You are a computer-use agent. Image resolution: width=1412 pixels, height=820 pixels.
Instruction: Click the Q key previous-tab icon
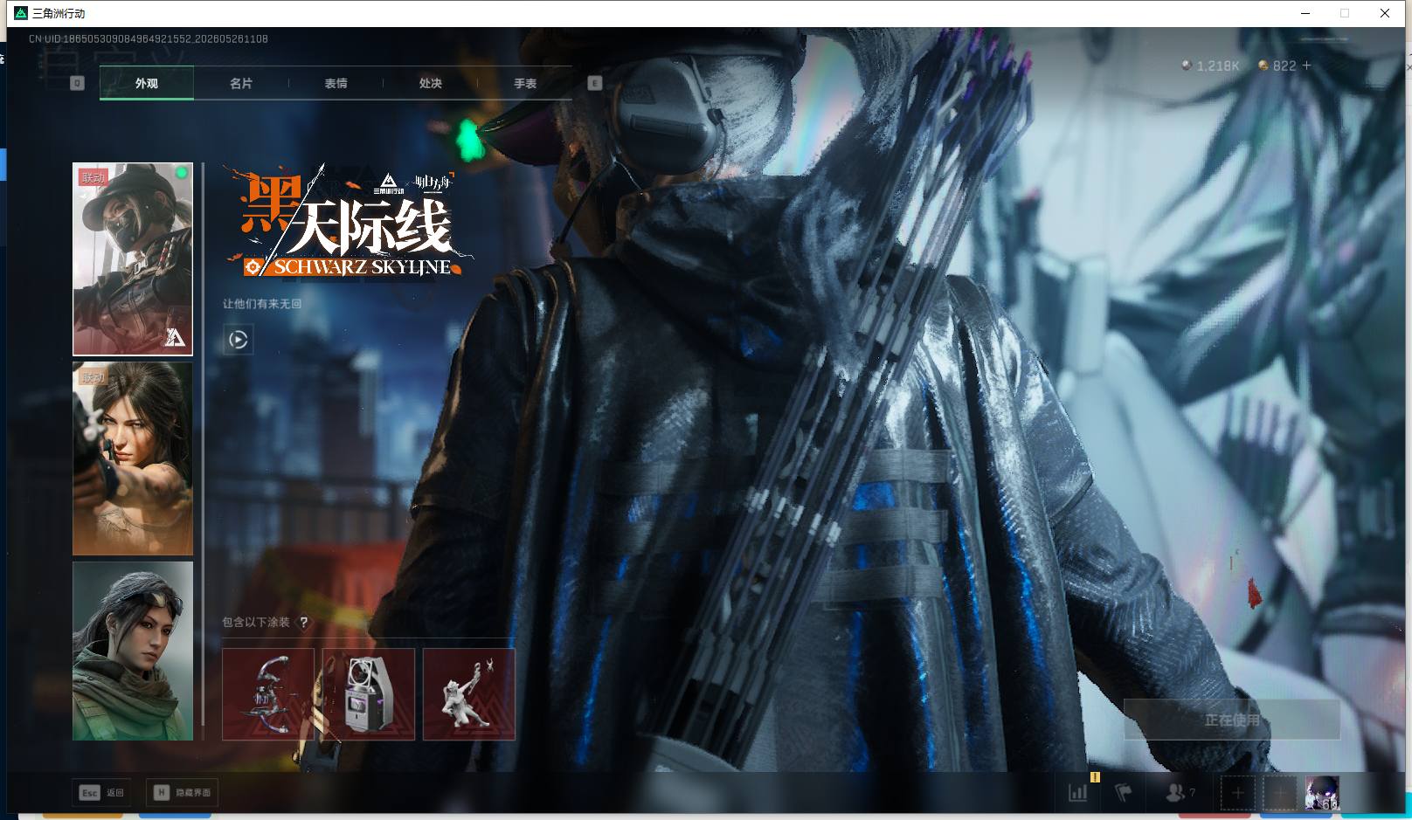point(77,83)
